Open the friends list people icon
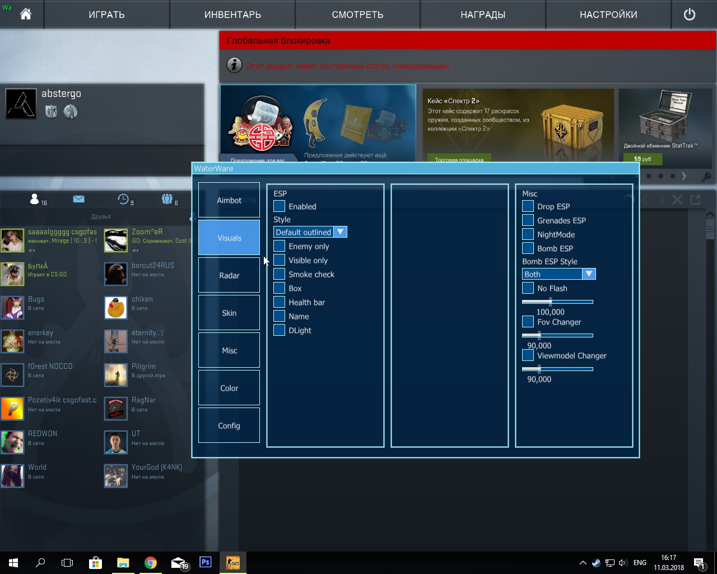The height and width of the screenshot is (574, 717). pos(35,199)
